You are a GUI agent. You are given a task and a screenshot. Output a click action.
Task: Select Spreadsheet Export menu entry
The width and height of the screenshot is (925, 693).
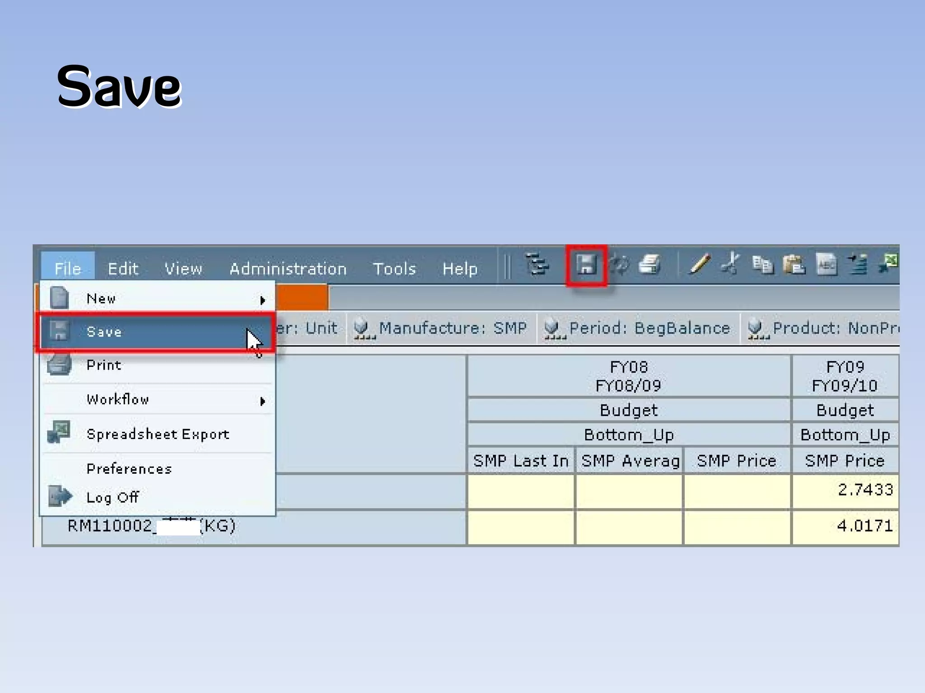(x=158, y=434)
